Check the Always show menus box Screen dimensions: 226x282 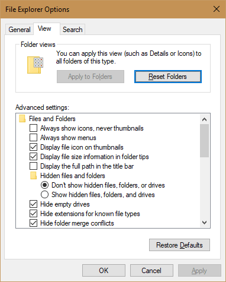(33, 138)
